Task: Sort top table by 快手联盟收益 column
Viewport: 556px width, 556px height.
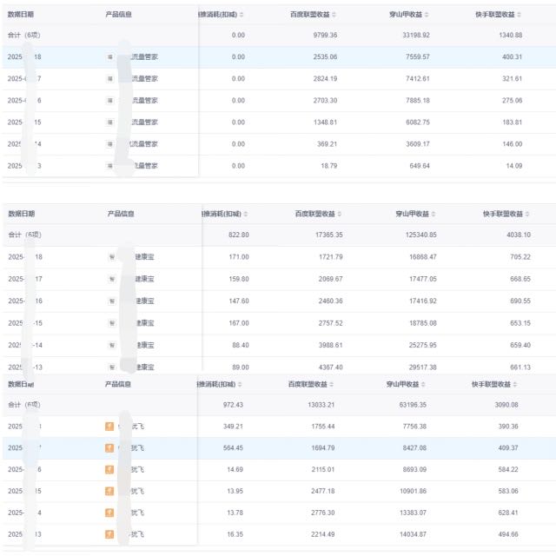Action: tap(520, 15)
